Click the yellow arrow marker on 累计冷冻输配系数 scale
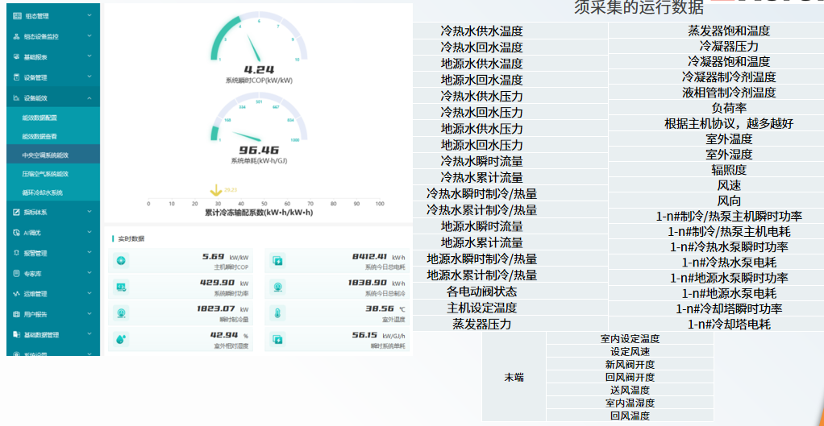 pos(215,191)
